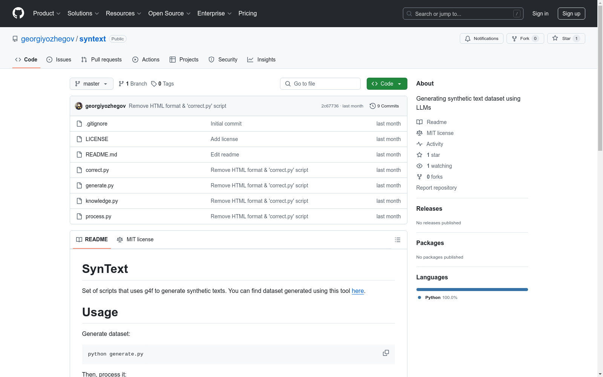Click Report repository link
603x377 pixels.
(x=436, y=188)
